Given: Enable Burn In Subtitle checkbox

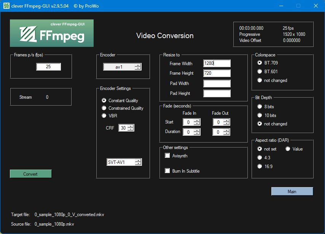Looking at the screenshot, I should coord(167,171).
